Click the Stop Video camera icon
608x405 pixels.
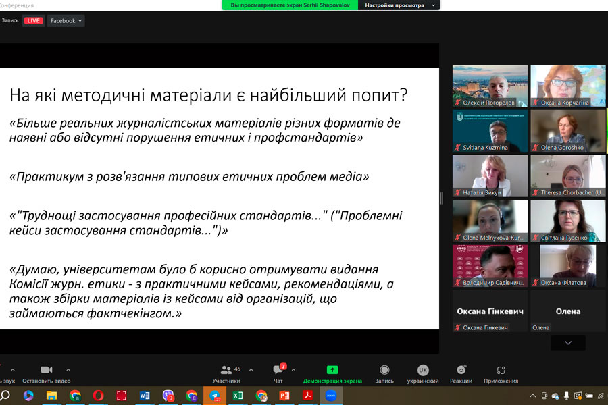click(46, 370)
